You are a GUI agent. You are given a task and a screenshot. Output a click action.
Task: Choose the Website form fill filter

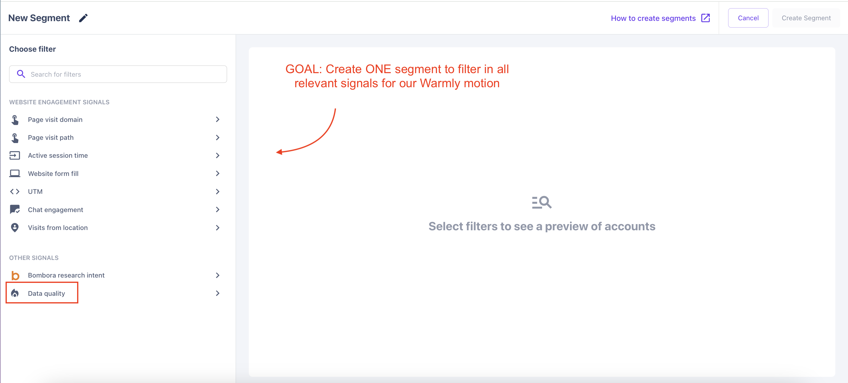pyautogui.click(x=53, y=173)
